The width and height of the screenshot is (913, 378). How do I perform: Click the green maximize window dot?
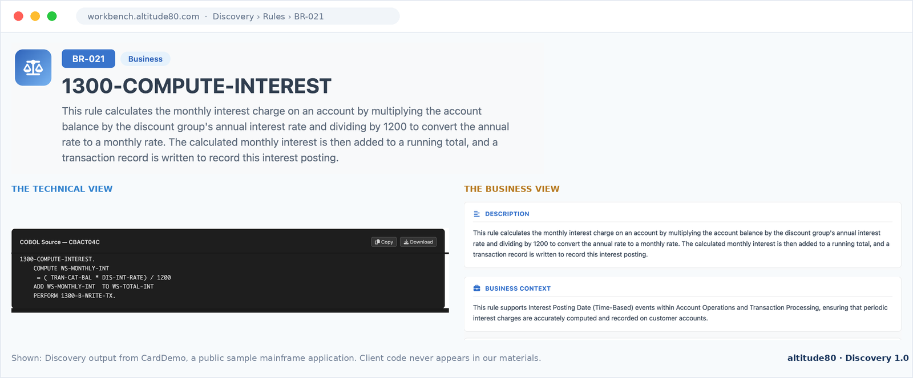(52, 16)
